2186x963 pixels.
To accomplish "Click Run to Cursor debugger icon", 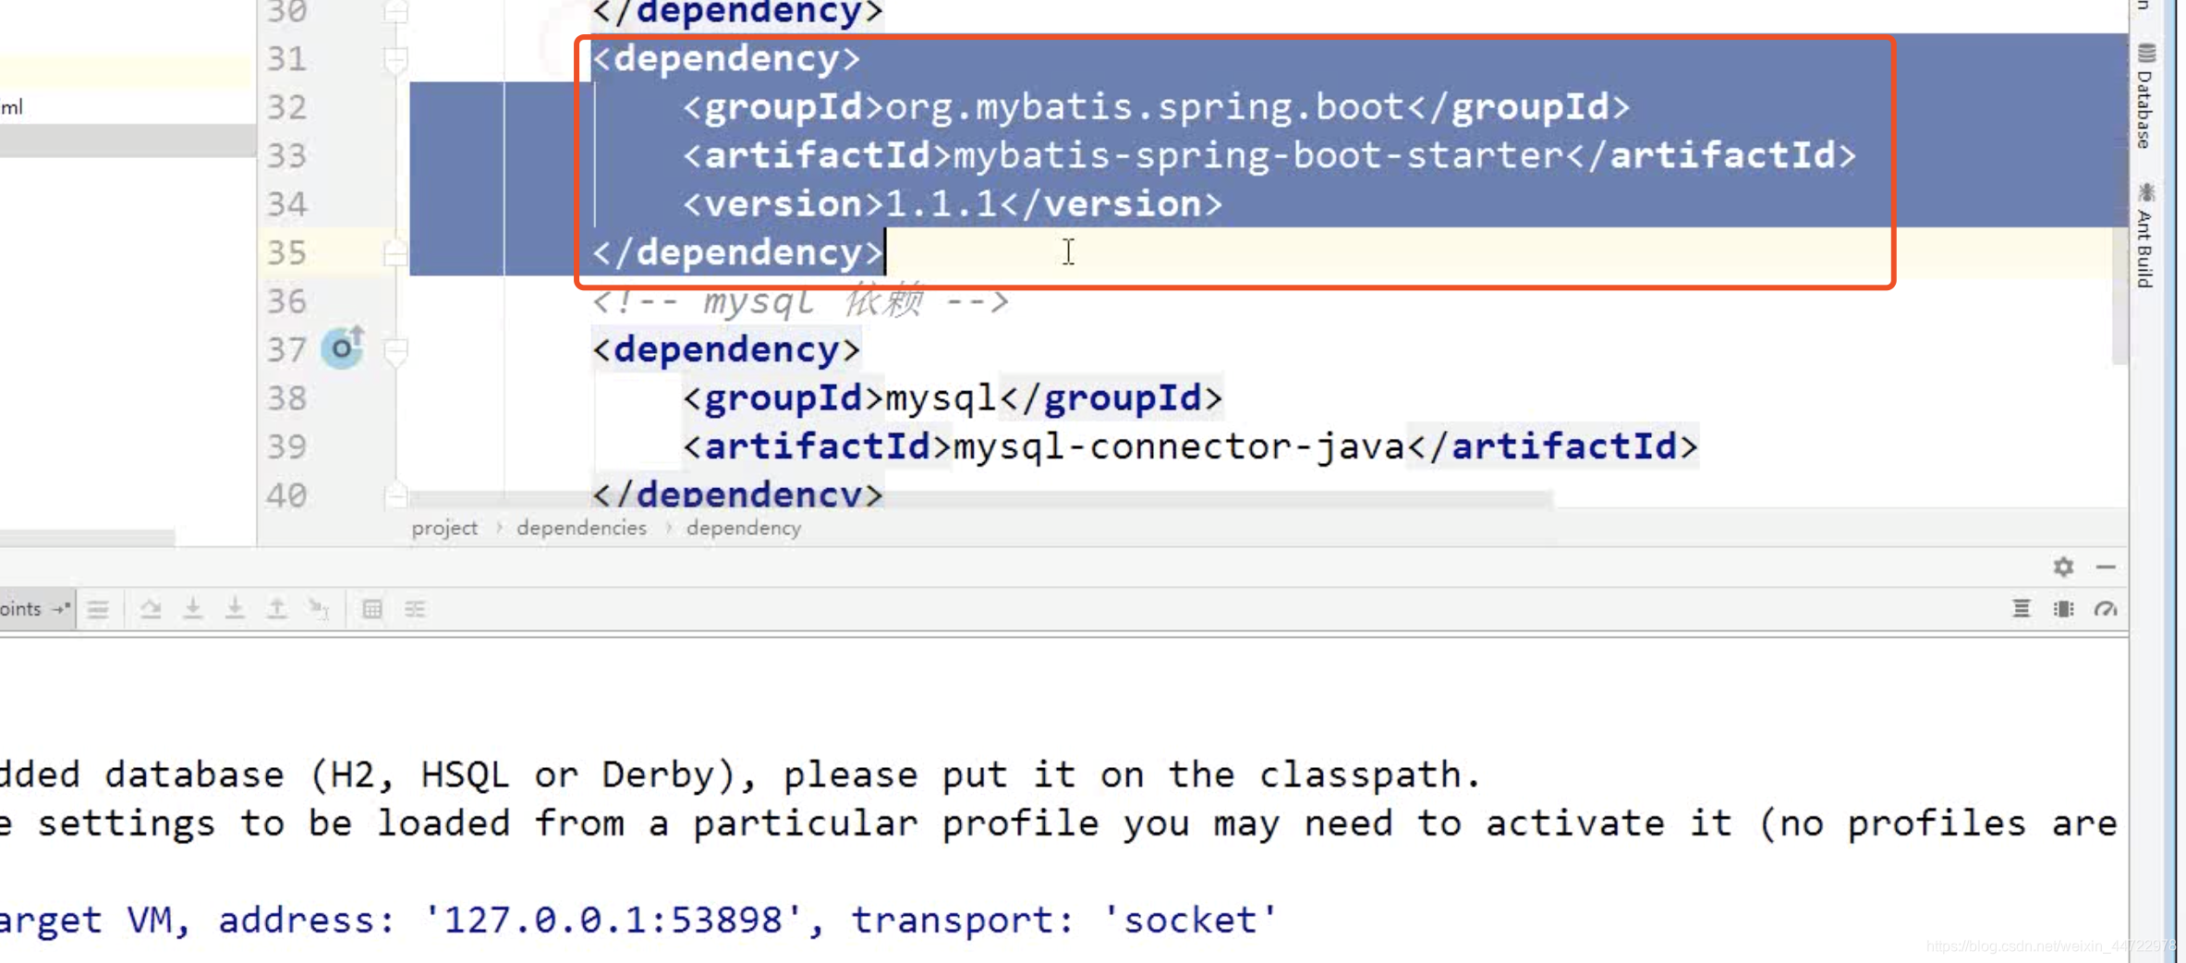I will [319, 609].
